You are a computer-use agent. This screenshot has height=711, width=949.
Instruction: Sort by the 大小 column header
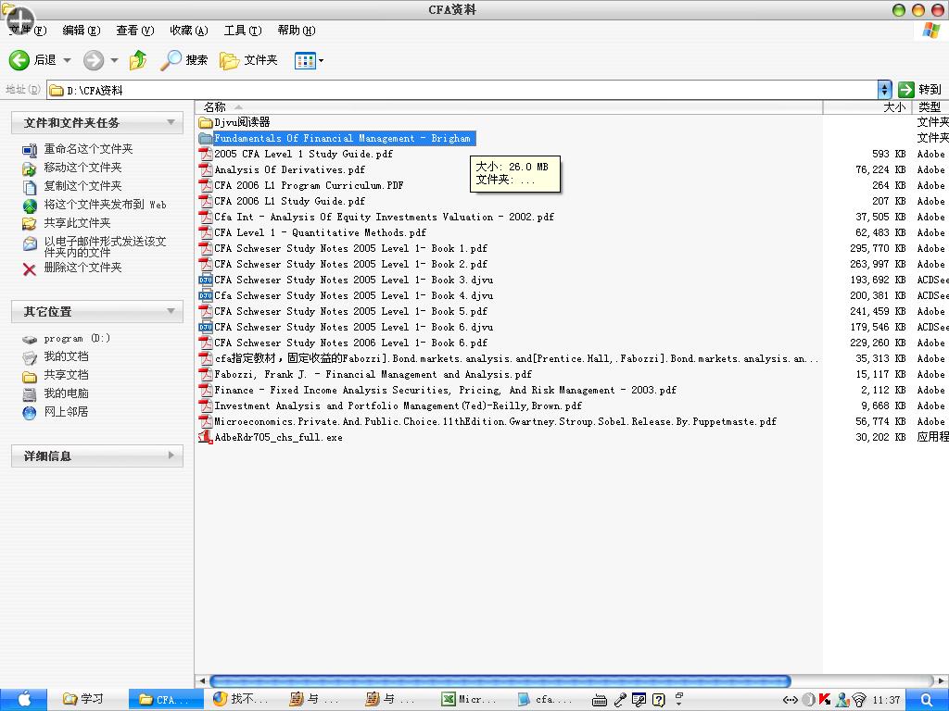867,107
